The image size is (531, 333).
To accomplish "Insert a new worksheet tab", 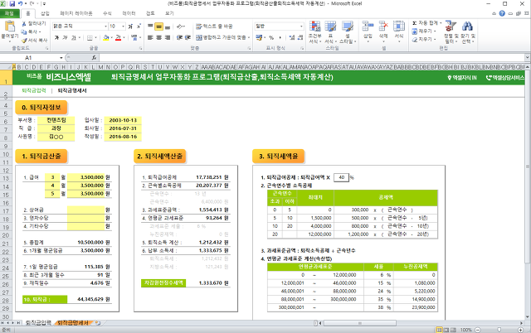I will (x=98, y=323).
